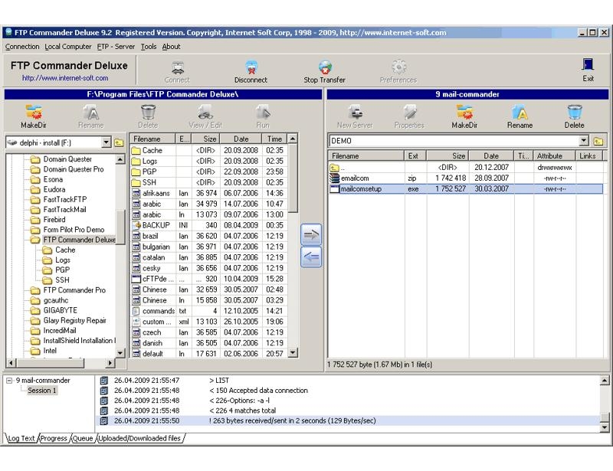
Task: Sort local list by Size column header
Action: pos(205,139)
